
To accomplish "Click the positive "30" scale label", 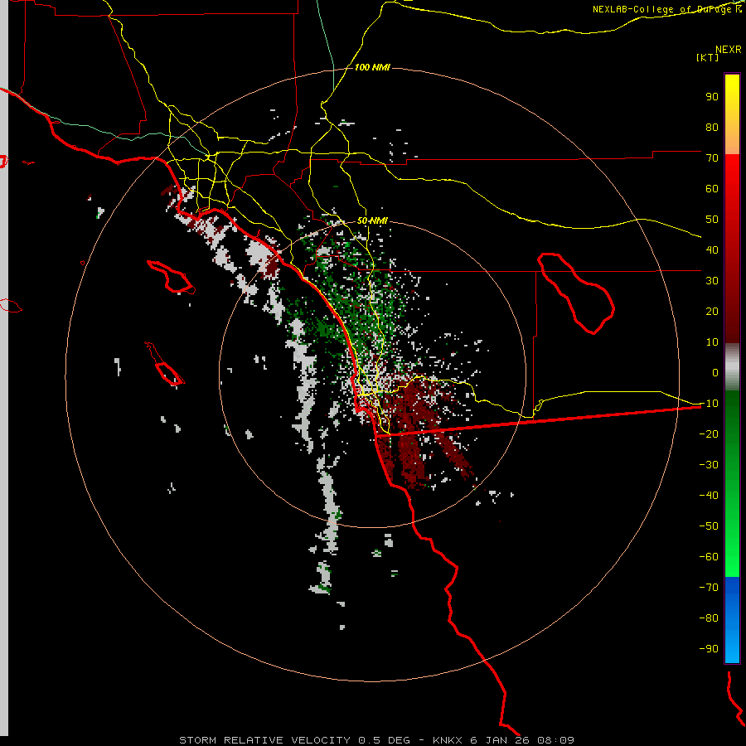I will pyautogui.click(x=712, y=281).
